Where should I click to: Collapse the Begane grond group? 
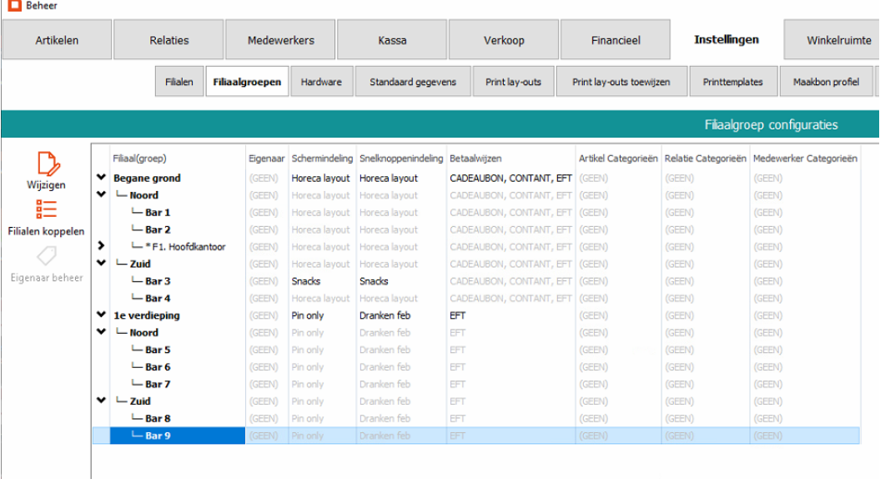click(x=101, y=178)
